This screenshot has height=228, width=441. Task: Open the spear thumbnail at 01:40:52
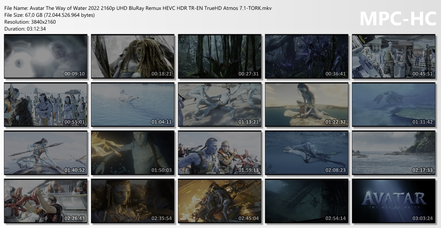pos(46,153)
